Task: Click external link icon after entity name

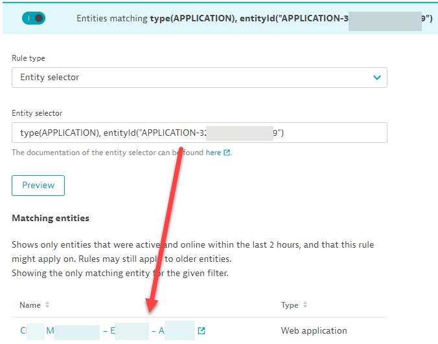Action: (x=202, y=331)
